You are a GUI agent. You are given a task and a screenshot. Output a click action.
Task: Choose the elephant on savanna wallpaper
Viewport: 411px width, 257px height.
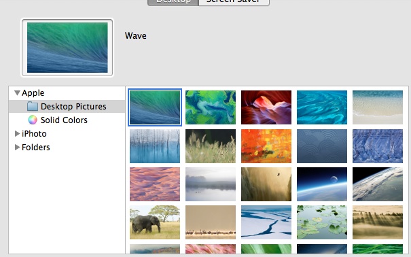(155, 222)
